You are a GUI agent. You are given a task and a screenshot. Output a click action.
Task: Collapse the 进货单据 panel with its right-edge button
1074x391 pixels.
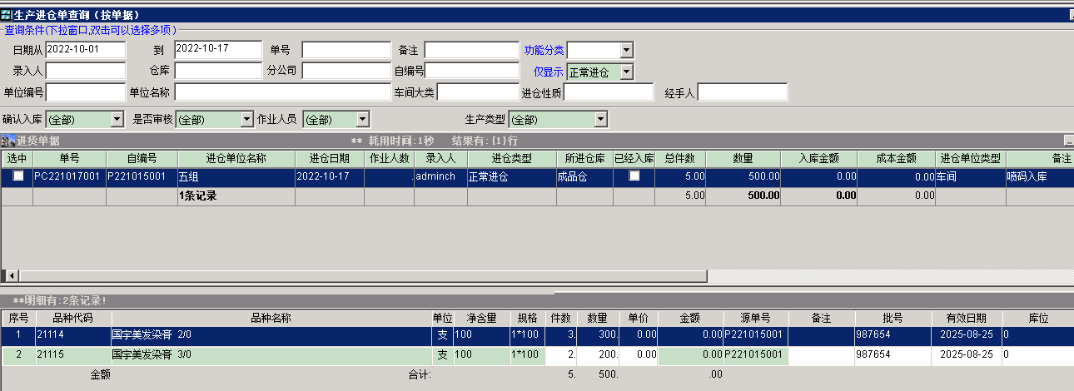1068,141
